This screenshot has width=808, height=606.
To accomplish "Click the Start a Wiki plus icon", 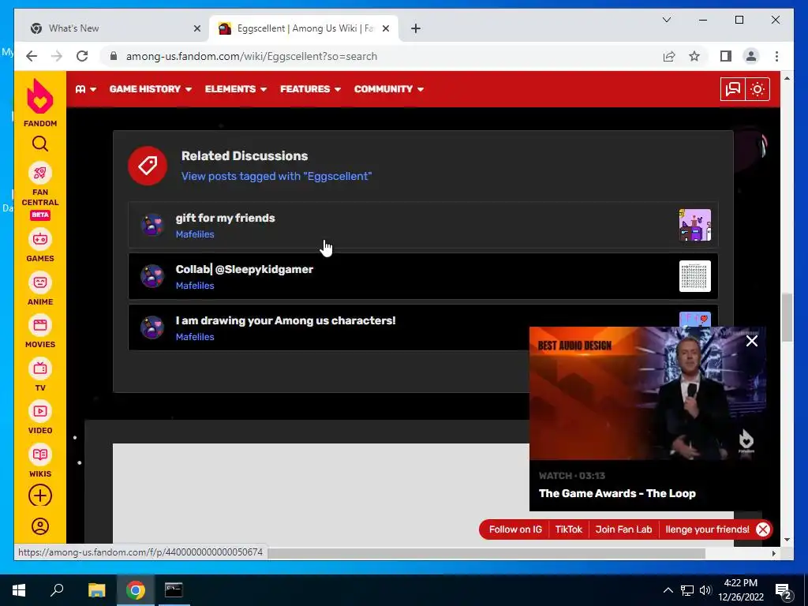I will coord(39,496).
